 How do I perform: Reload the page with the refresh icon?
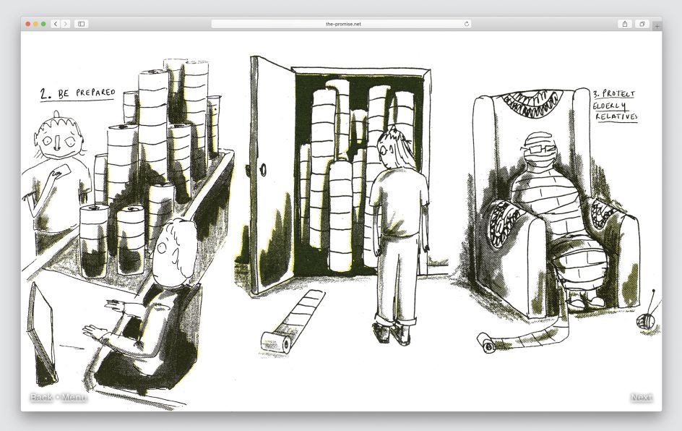click(x=467, y=24)
